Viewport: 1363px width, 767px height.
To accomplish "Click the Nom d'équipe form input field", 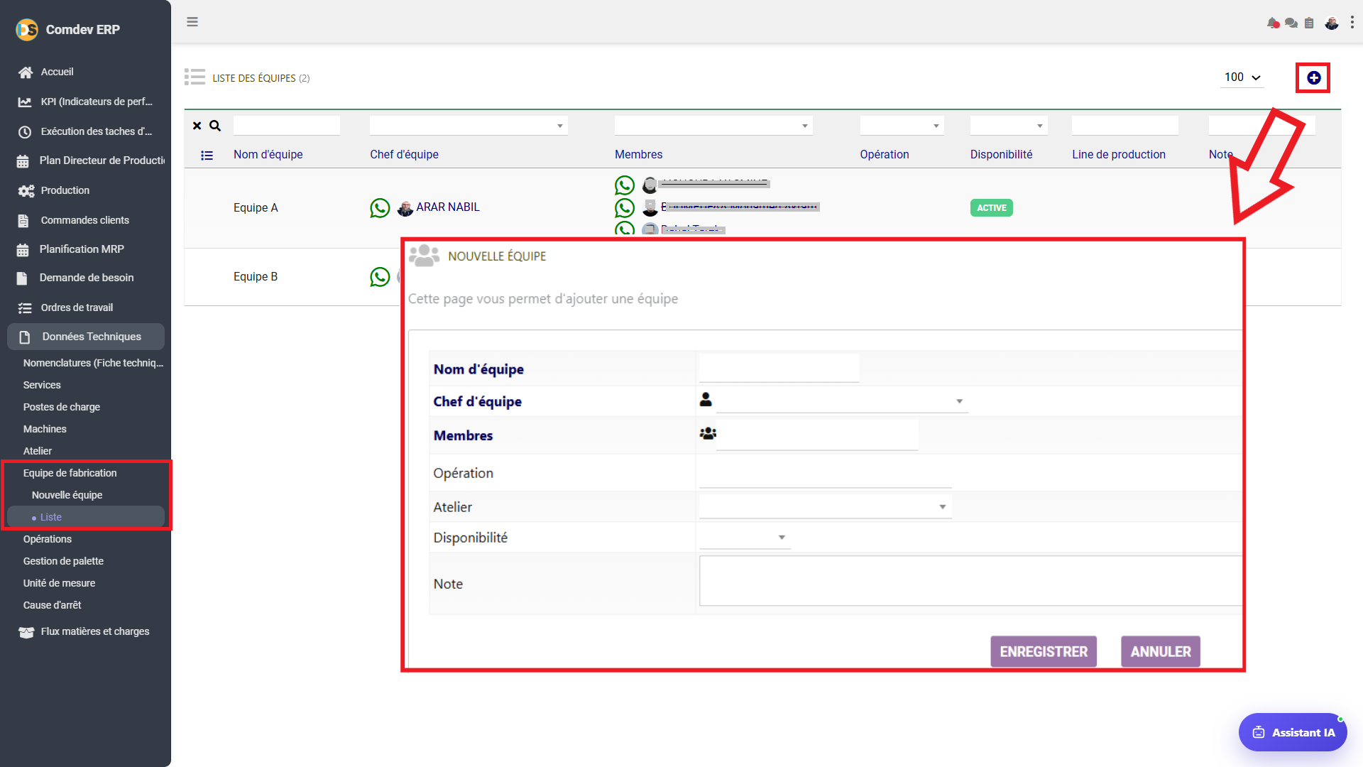I will (779, 368).
